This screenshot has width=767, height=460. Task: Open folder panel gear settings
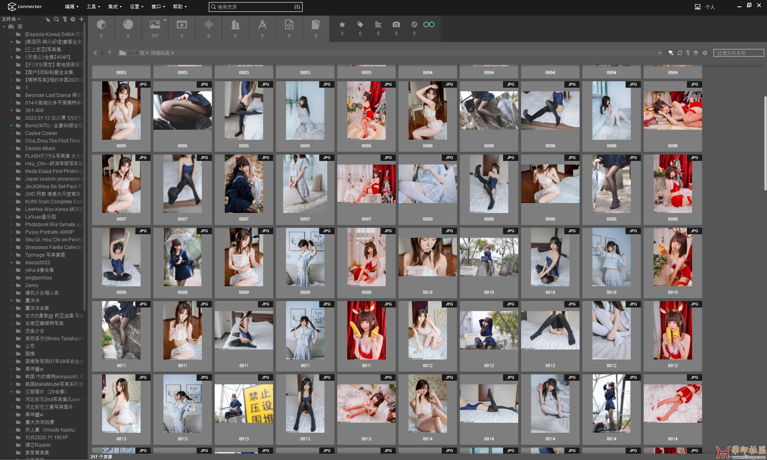click(x=73, y=19)
